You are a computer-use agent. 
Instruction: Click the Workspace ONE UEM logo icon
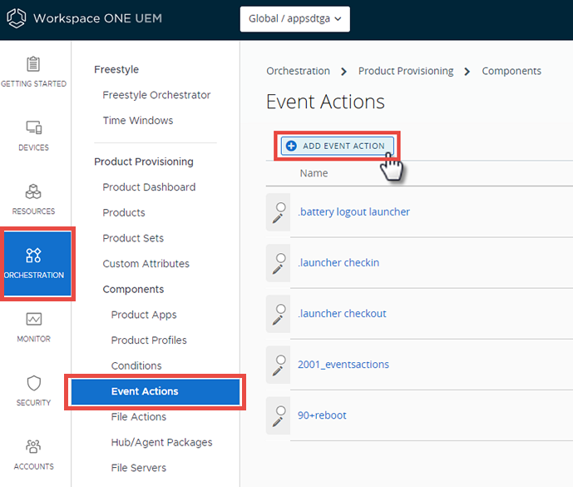point(17,18)
